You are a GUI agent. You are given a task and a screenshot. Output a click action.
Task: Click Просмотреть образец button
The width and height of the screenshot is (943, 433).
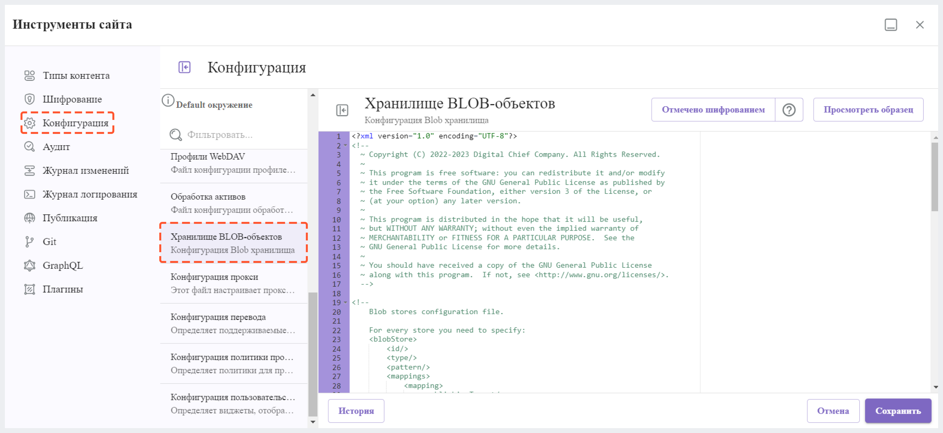[868, 110]
